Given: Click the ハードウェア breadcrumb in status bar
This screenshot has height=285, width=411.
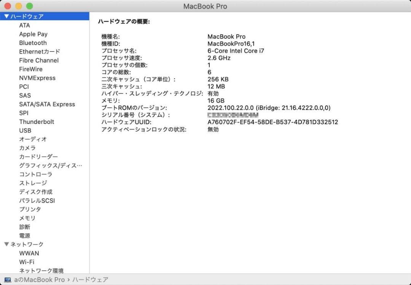Looking at the screenshot, I should [90, 280].
